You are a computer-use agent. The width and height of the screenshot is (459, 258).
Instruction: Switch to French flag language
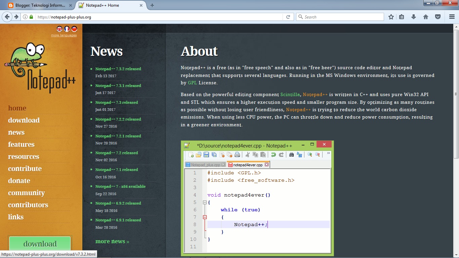tap(67, 29)
